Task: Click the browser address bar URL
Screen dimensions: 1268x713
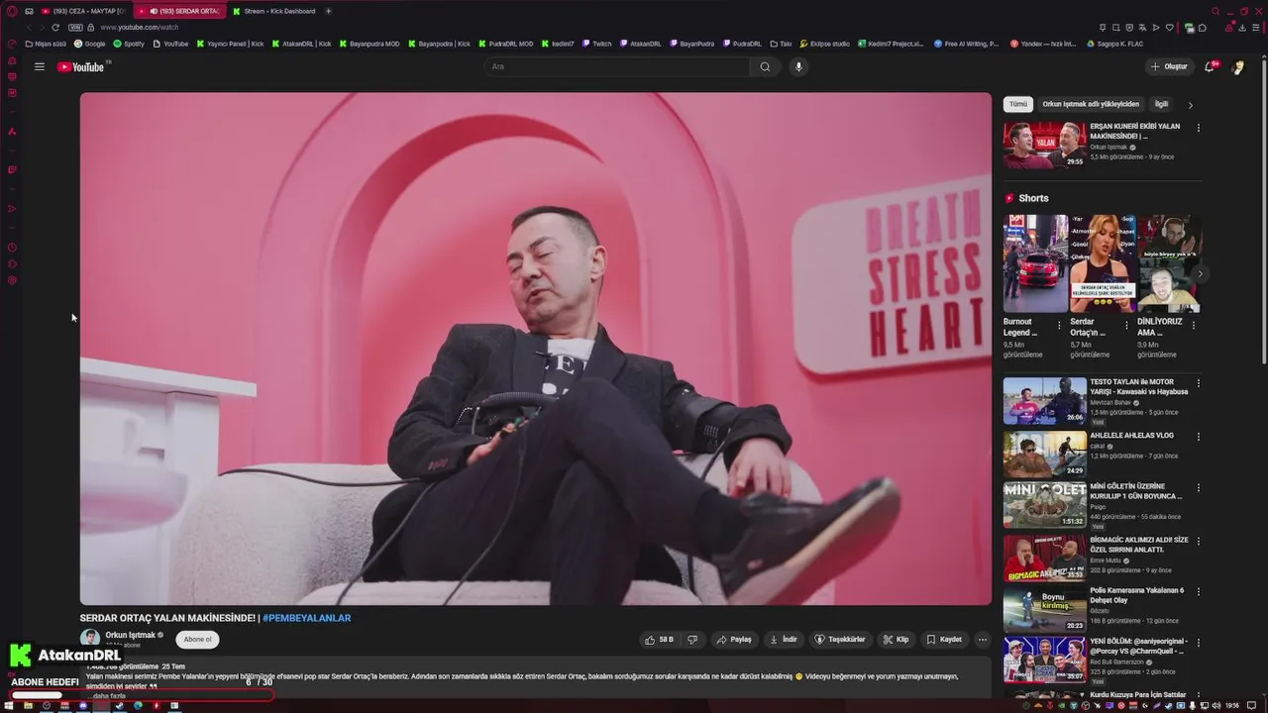Action: 140,28
